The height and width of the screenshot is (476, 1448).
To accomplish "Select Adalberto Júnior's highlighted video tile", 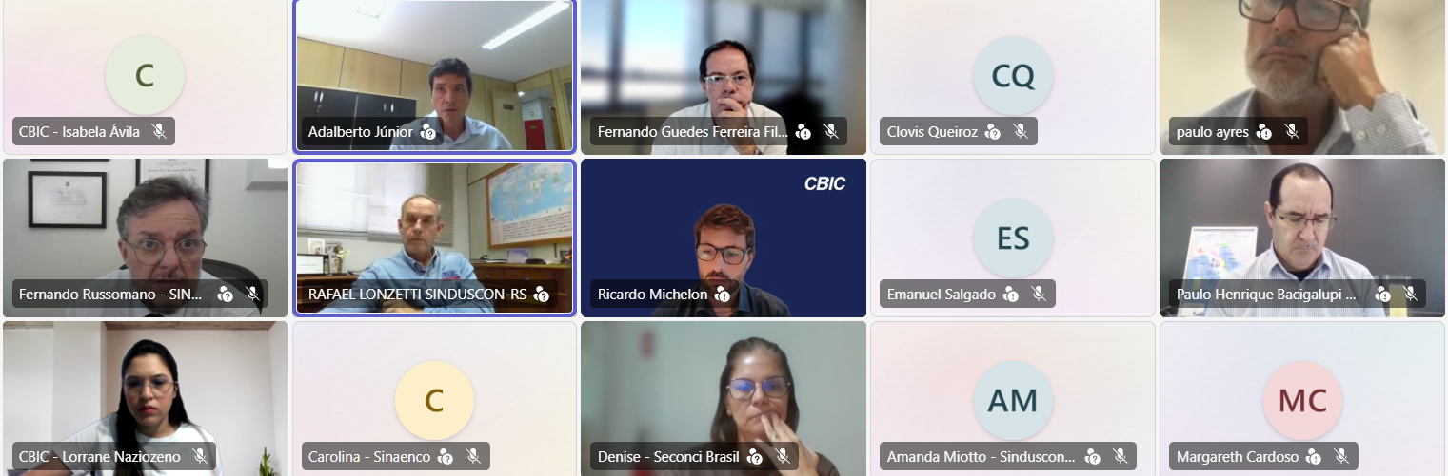I will [434, 75].
